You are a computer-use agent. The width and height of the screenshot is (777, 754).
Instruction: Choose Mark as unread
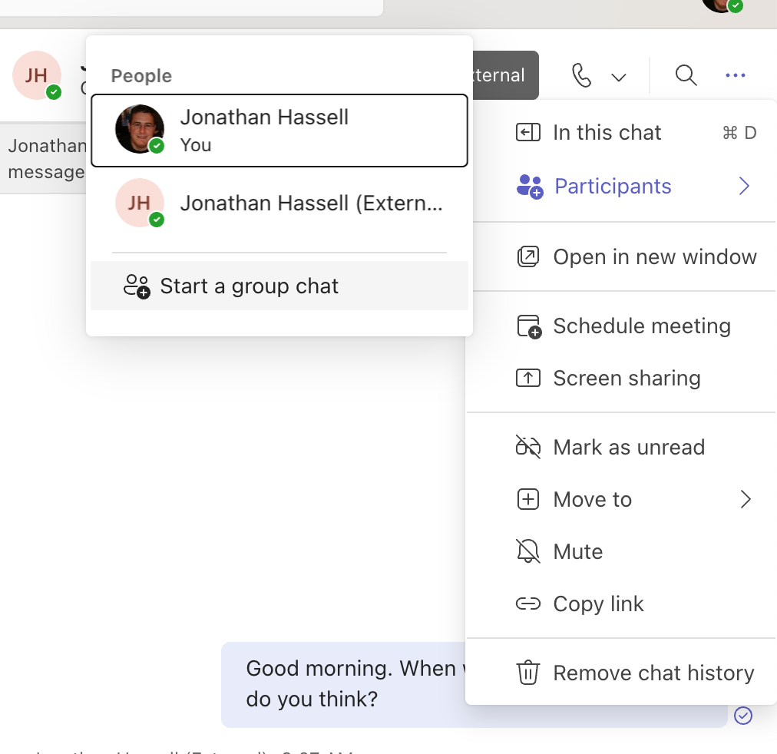(623, 447)
